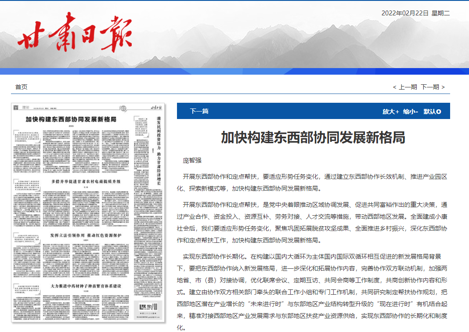The image size is (469, 332).
Task: Click the QR code on the page thumbnail
Action: click(16, 108)
